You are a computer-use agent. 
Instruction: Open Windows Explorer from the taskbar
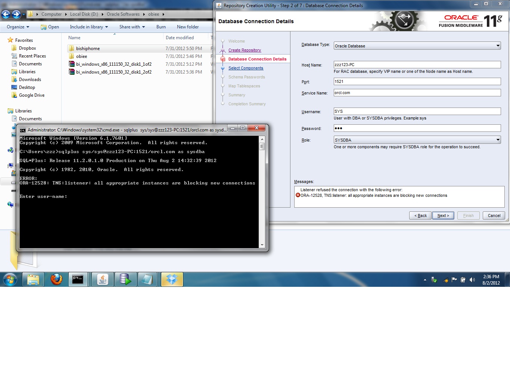click(x=33, y=279)
